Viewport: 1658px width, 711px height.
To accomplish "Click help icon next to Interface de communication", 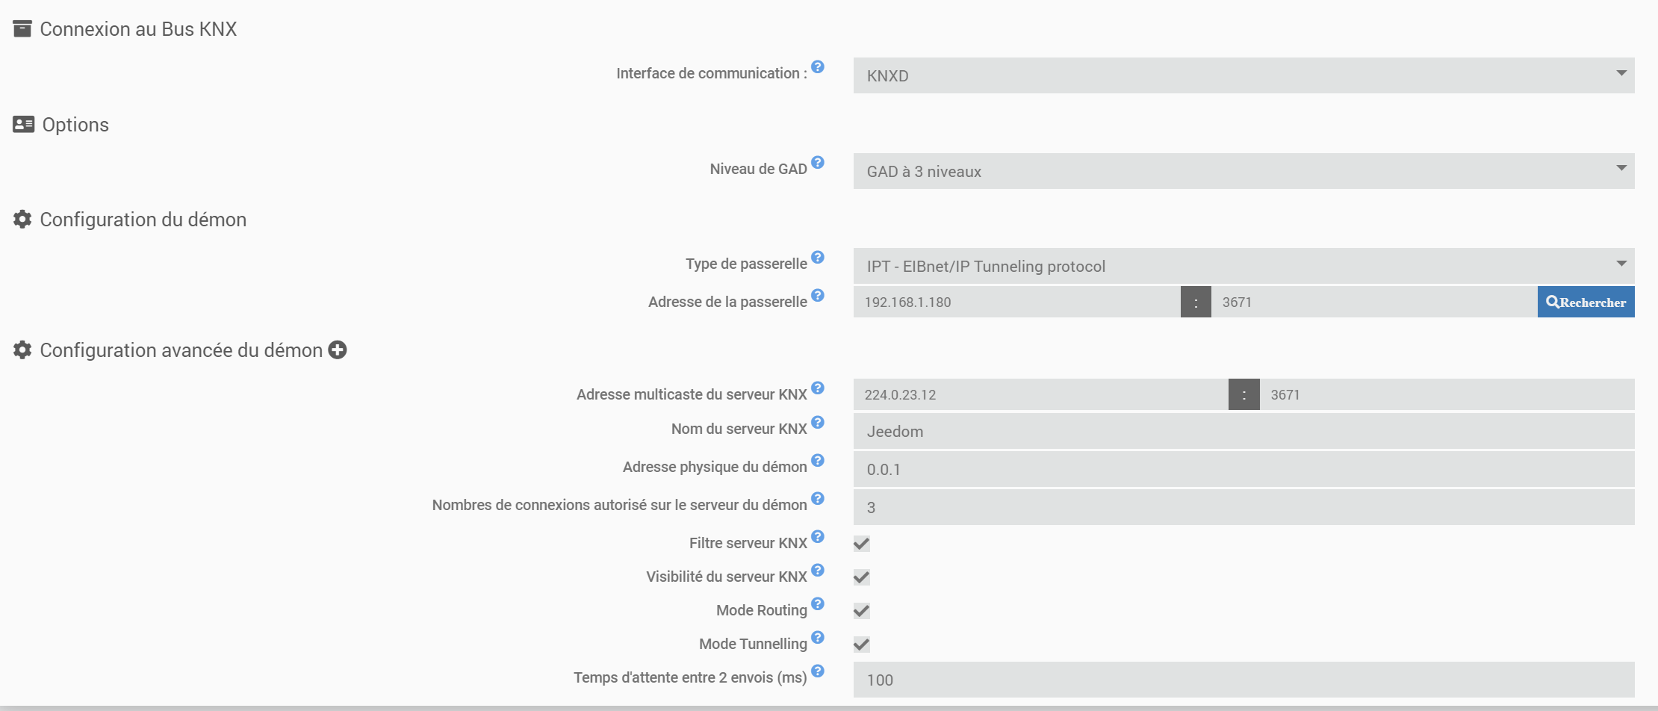I will [818, 66].
